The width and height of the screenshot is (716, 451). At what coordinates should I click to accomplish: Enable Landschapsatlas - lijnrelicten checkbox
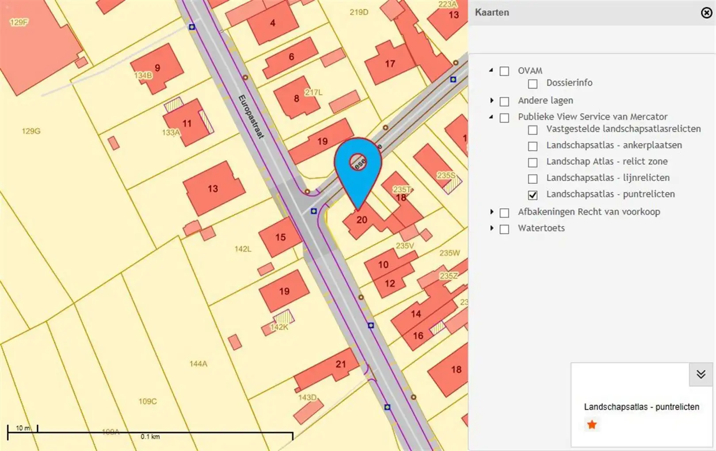pos(533,178)
